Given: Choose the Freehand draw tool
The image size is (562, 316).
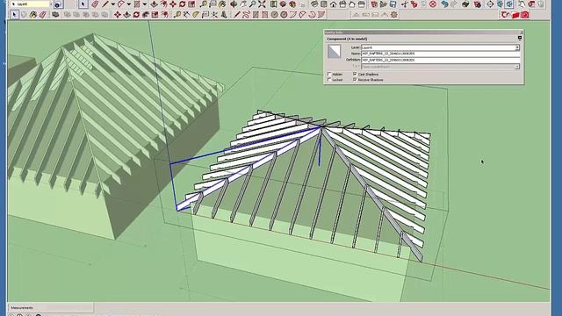Looking at the screenshot, I should pyautogui.click(x=246, y=15).
